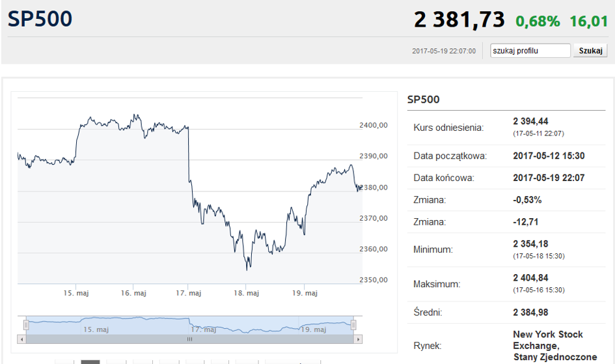Click the Maksimum value 2 404,84
Screen dimensions: 615x364
pos(530,277)
